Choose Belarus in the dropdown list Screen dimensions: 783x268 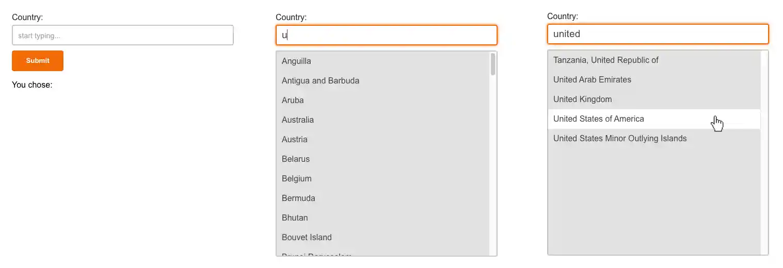pos(296,159)
